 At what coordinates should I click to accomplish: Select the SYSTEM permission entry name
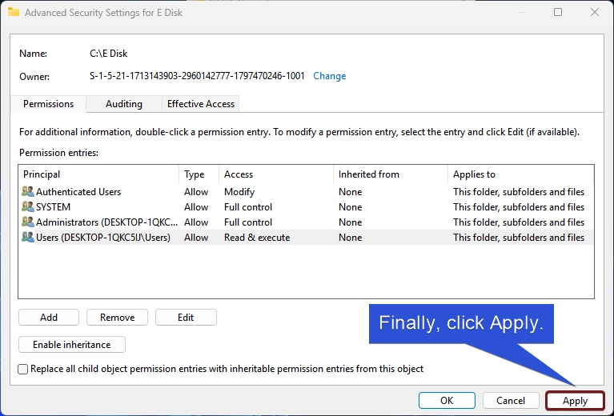point(54,207)
